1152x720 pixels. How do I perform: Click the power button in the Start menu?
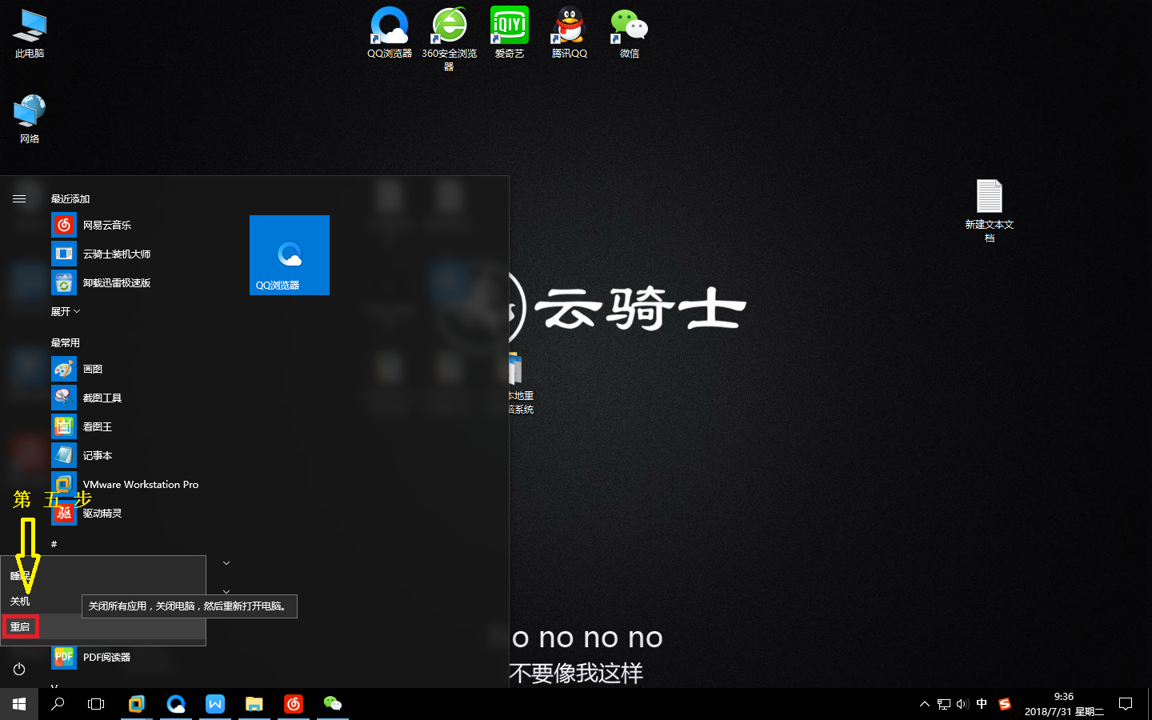(19, 669)
